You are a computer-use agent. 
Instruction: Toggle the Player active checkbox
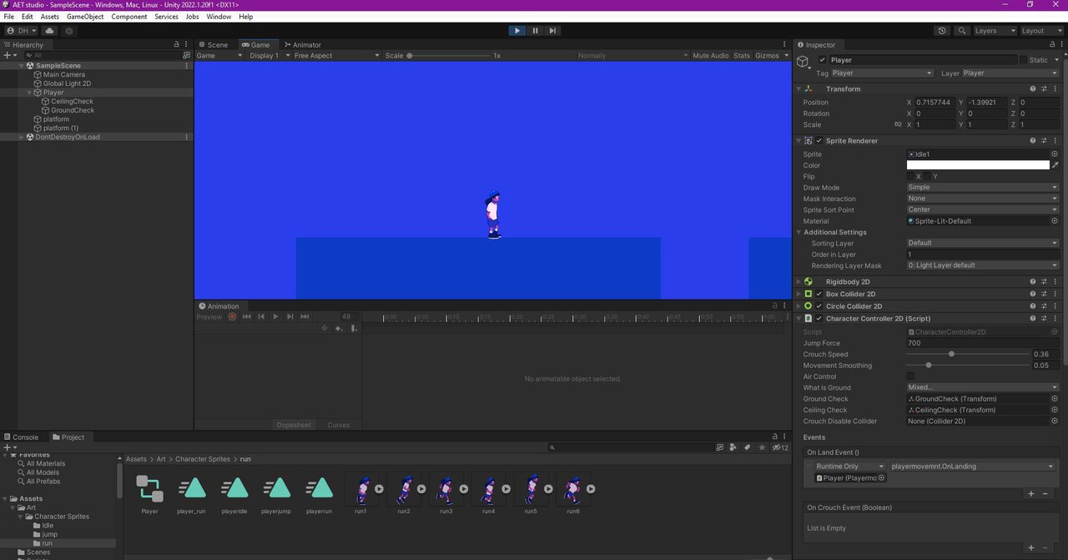822,60
